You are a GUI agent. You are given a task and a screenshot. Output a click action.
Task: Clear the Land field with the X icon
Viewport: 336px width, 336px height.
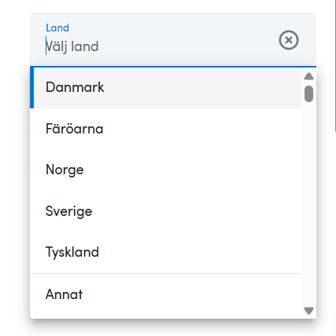coord(289,40)
